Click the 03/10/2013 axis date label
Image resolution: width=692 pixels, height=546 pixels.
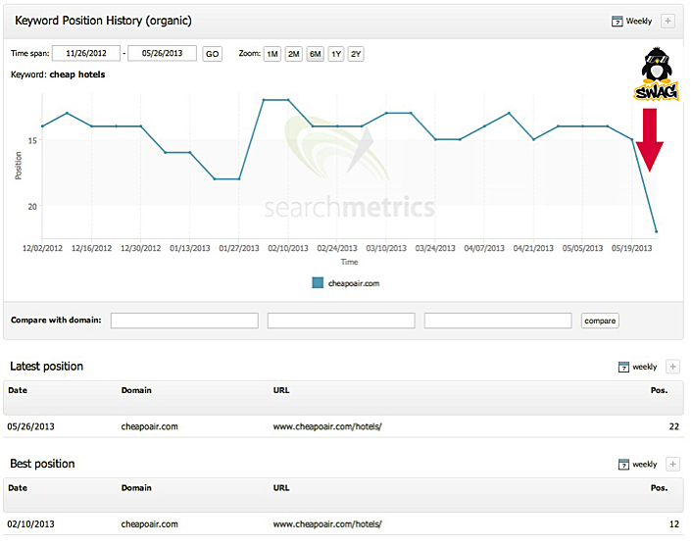pos(386,248)
